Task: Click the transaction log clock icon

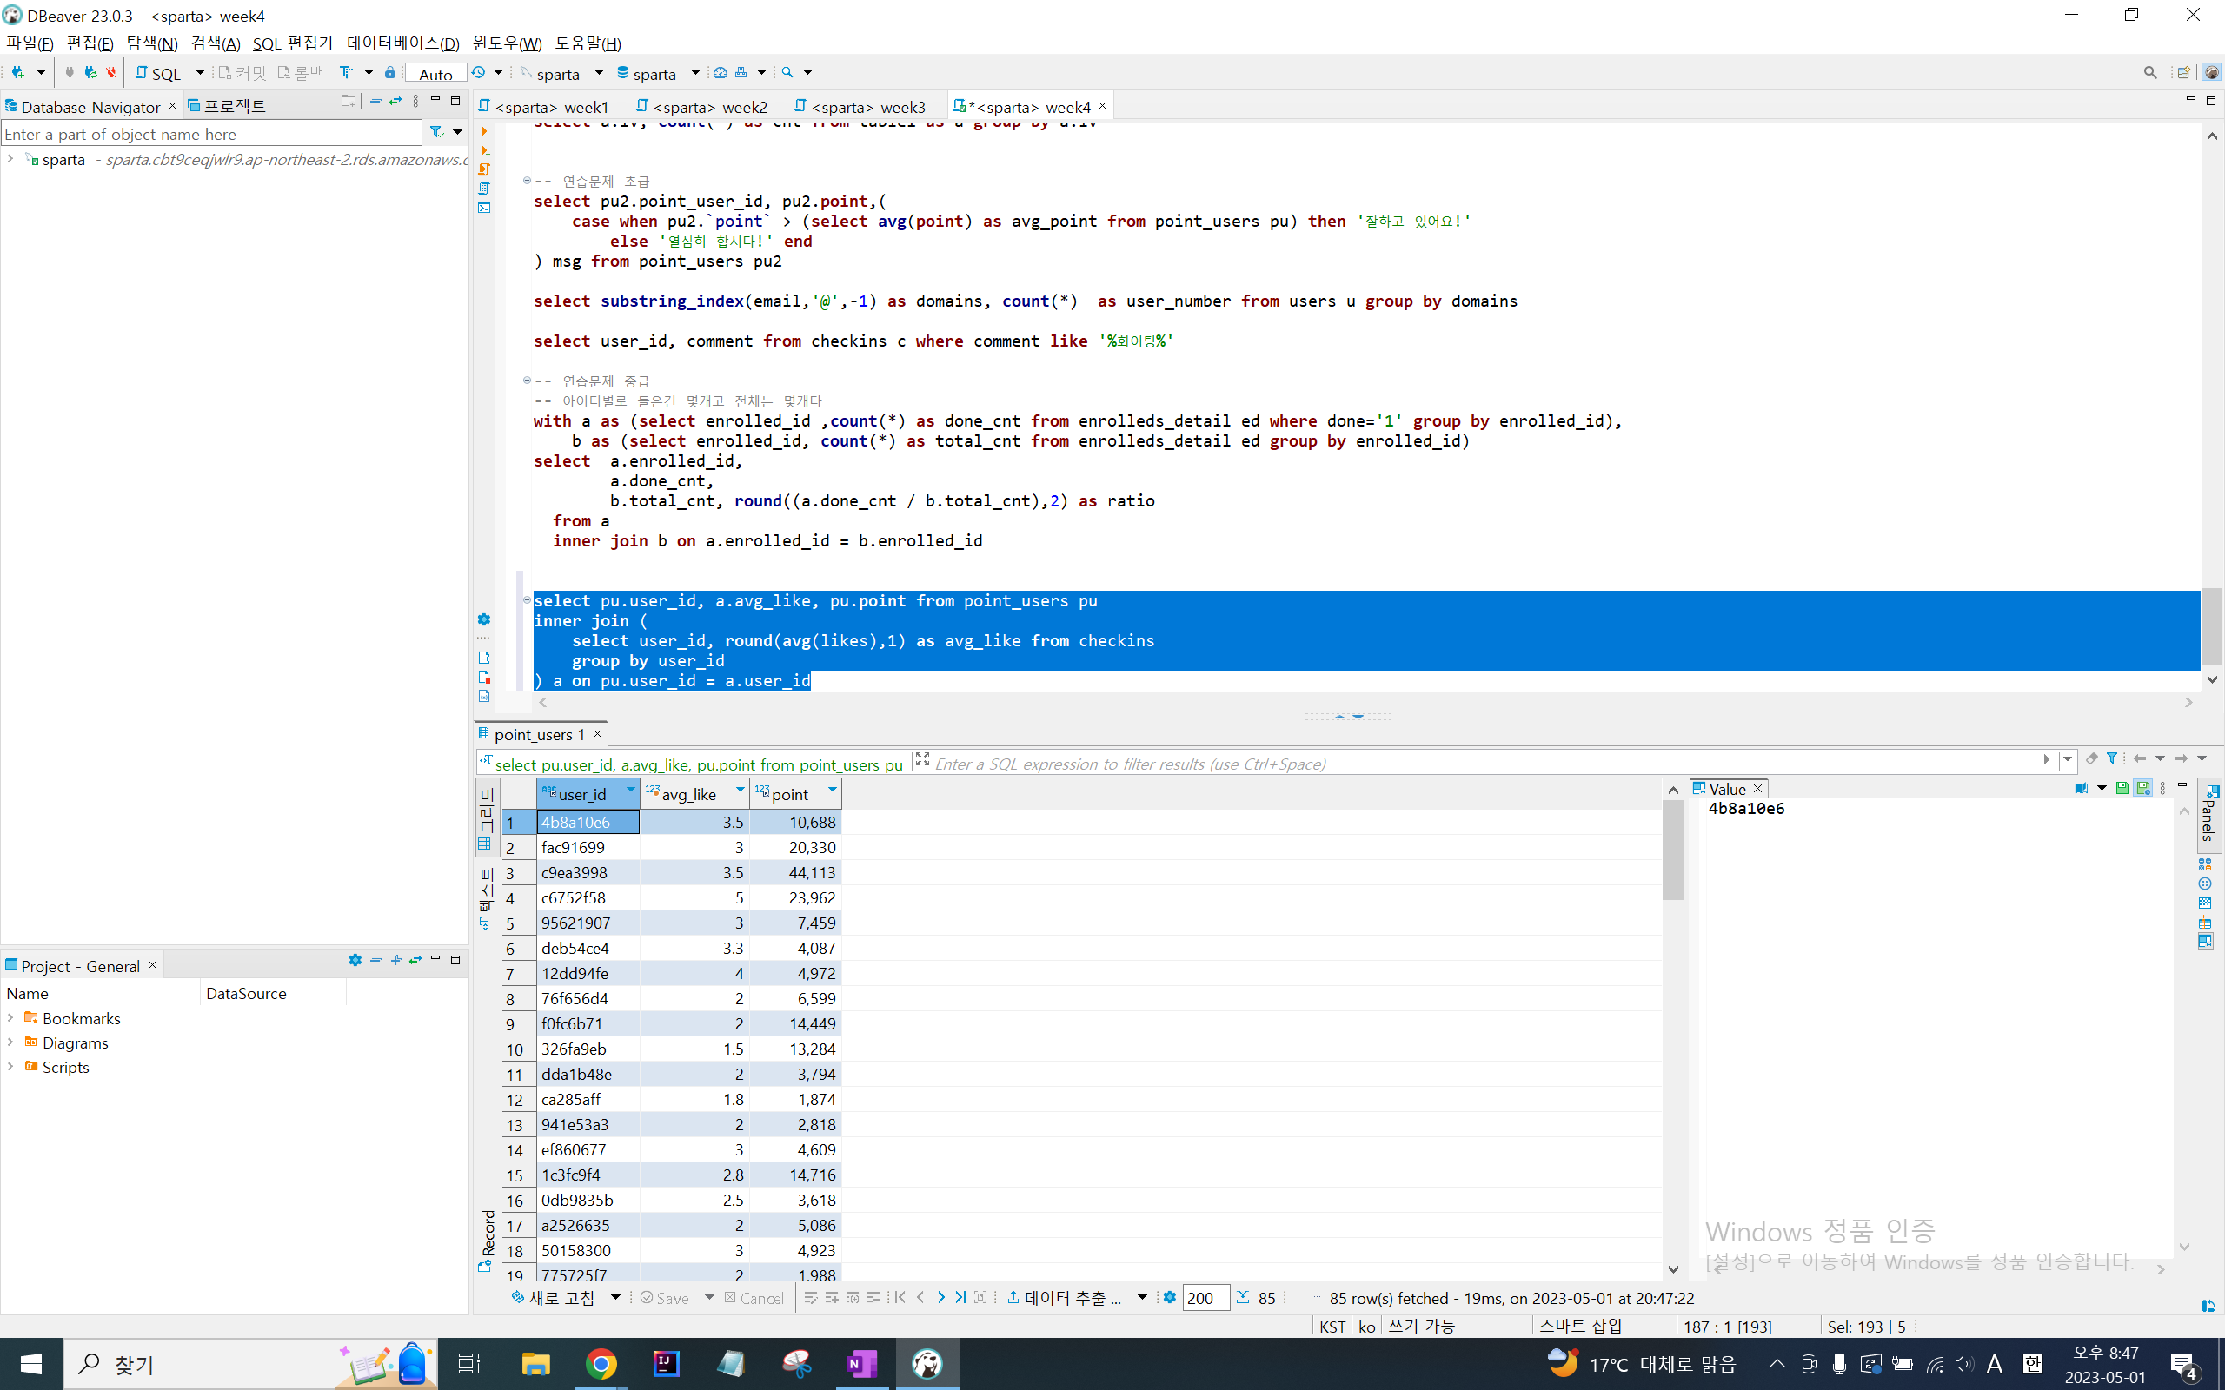Action: click(x=478, y=72)
